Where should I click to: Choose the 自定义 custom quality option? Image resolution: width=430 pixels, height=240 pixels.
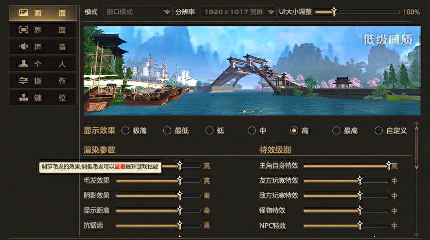click(391, 130)
